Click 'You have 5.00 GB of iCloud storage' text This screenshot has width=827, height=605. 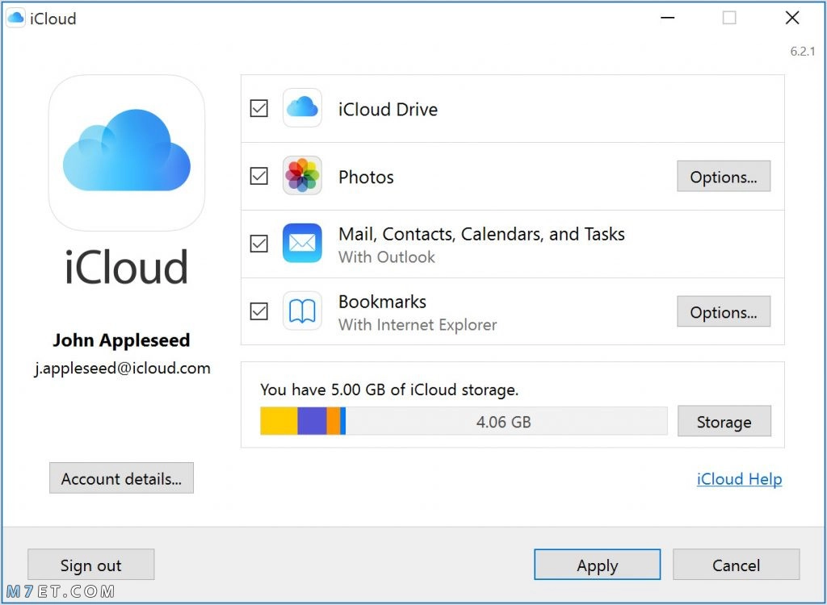(x=390, y=390)
